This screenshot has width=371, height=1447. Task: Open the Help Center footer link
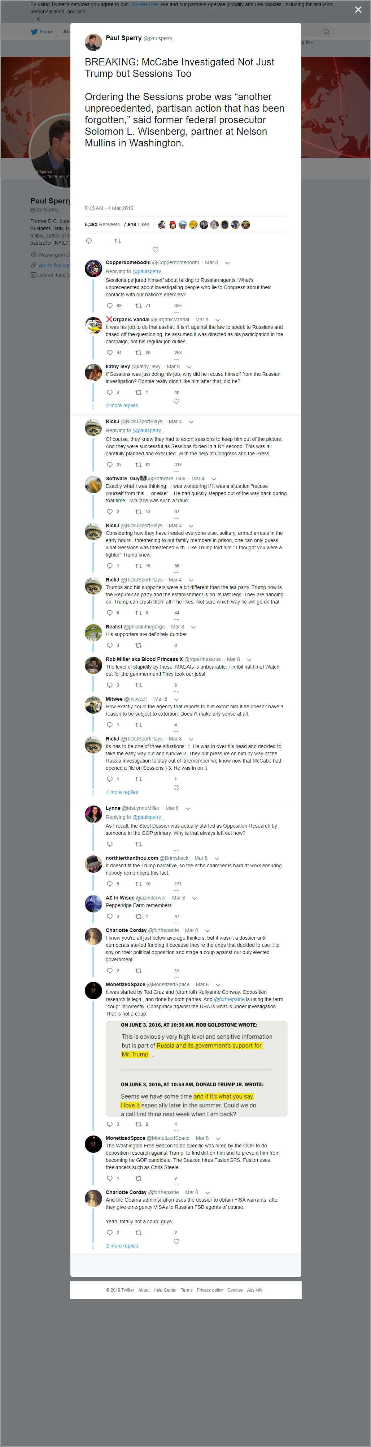(165, 1290)
